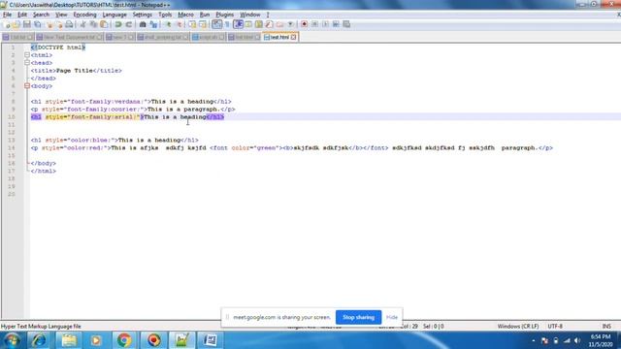Screen dimensions: 621x349
Task: Click the Cut scissors toolbar icon
Action: click(x=82, y=24)
